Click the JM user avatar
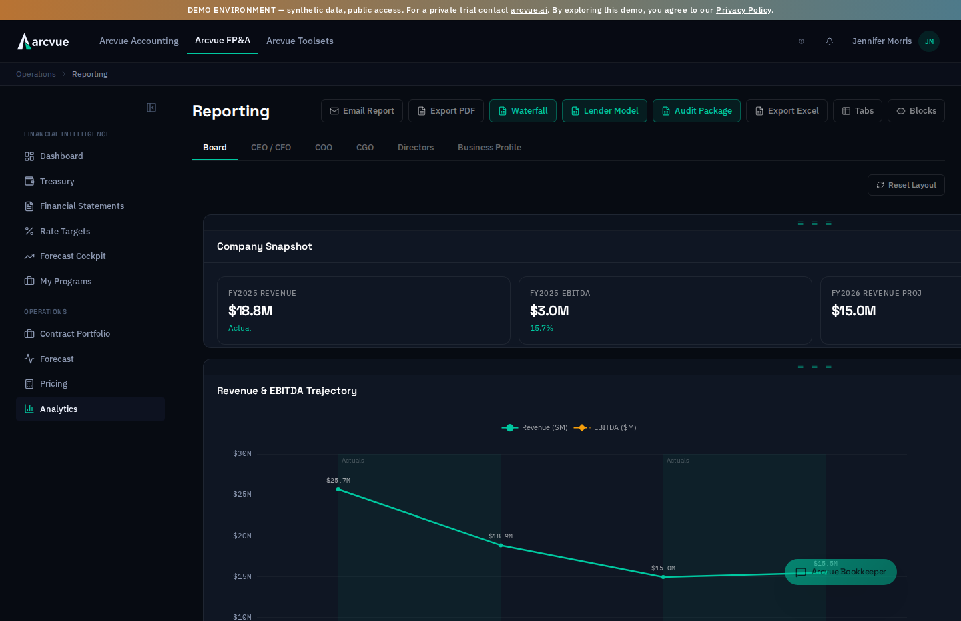This screenshot has height=621, width=961. click(929, 41)
